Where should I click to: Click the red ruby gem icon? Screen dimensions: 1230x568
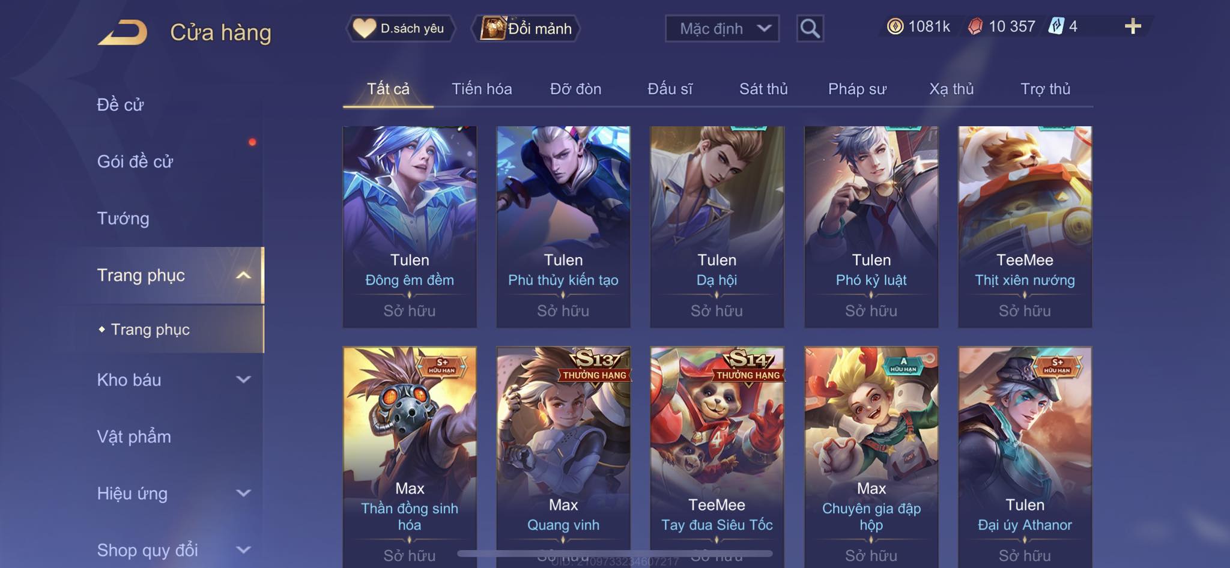(975, 26)
